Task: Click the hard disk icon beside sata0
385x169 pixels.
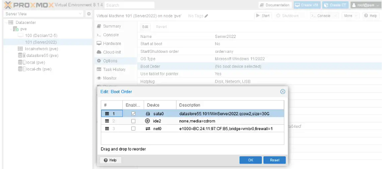Action: [148, 114]
